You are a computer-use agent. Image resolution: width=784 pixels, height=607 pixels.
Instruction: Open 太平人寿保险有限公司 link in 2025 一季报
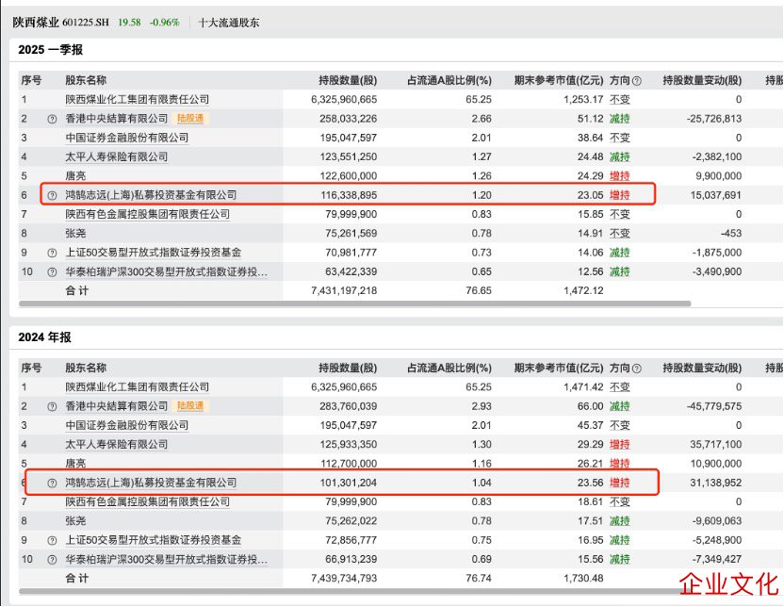[x=117, y=156]
